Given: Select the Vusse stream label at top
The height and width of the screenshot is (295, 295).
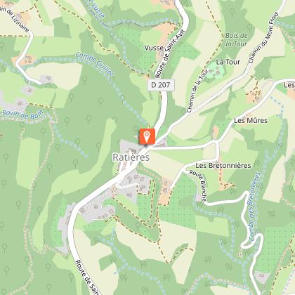Looking at the screenshot, I should click(97, 9).
